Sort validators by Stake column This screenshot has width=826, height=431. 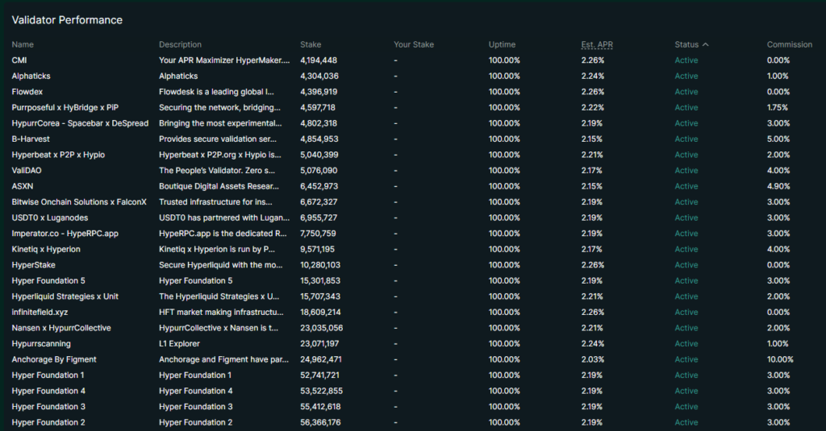(311, 45)
